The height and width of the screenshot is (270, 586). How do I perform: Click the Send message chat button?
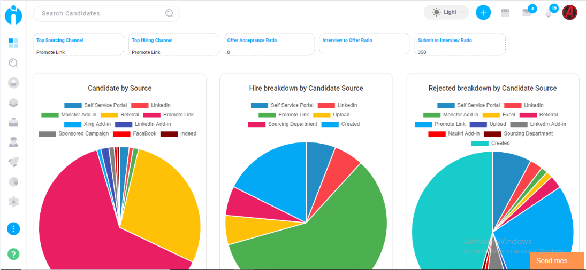point(557,261)
